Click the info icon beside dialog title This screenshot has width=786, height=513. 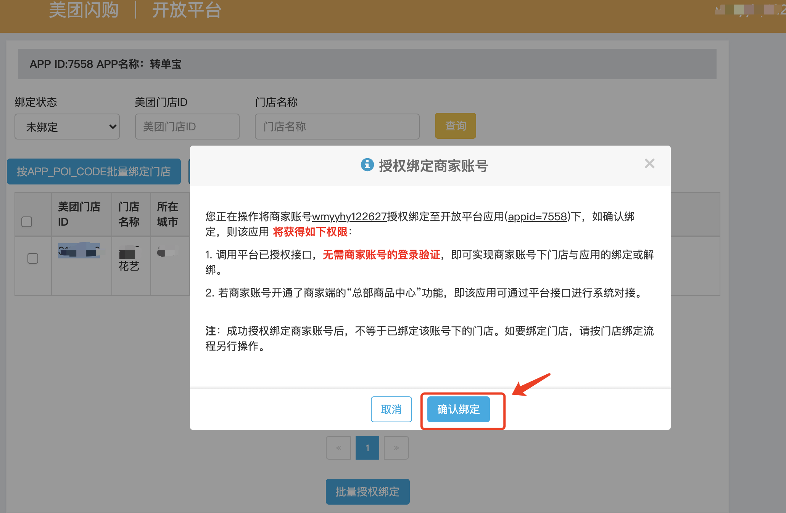[367, 165]
